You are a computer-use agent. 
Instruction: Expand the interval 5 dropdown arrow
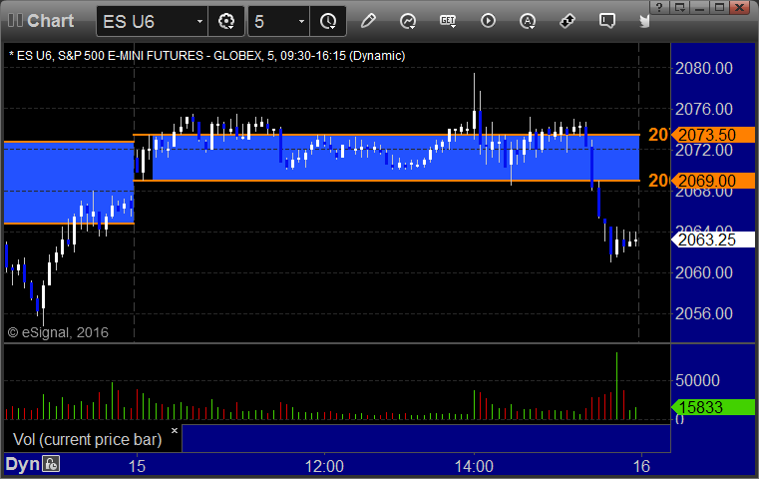pos(301,21)
